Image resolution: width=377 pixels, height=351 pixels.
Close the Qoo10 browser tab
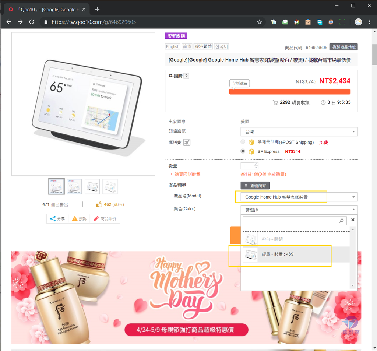(84, 9)
